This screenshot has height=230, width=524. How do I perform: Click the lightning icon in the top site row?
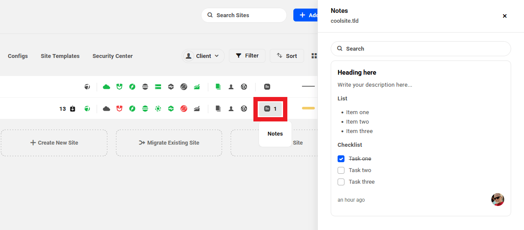(x=132, y=87)
